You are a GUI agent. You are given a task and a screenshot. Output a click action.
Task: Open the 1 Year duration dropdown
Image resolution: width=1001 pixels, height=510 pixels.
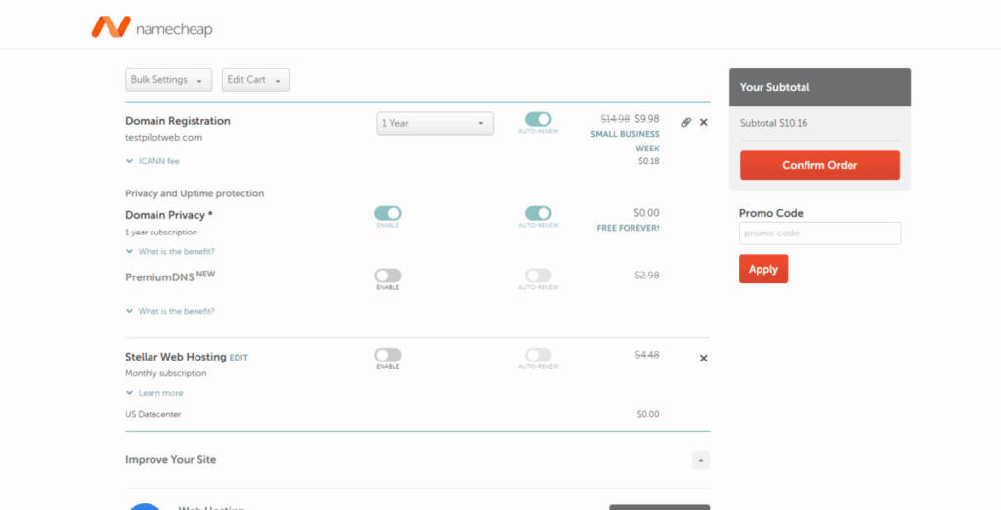pos(435,124)
